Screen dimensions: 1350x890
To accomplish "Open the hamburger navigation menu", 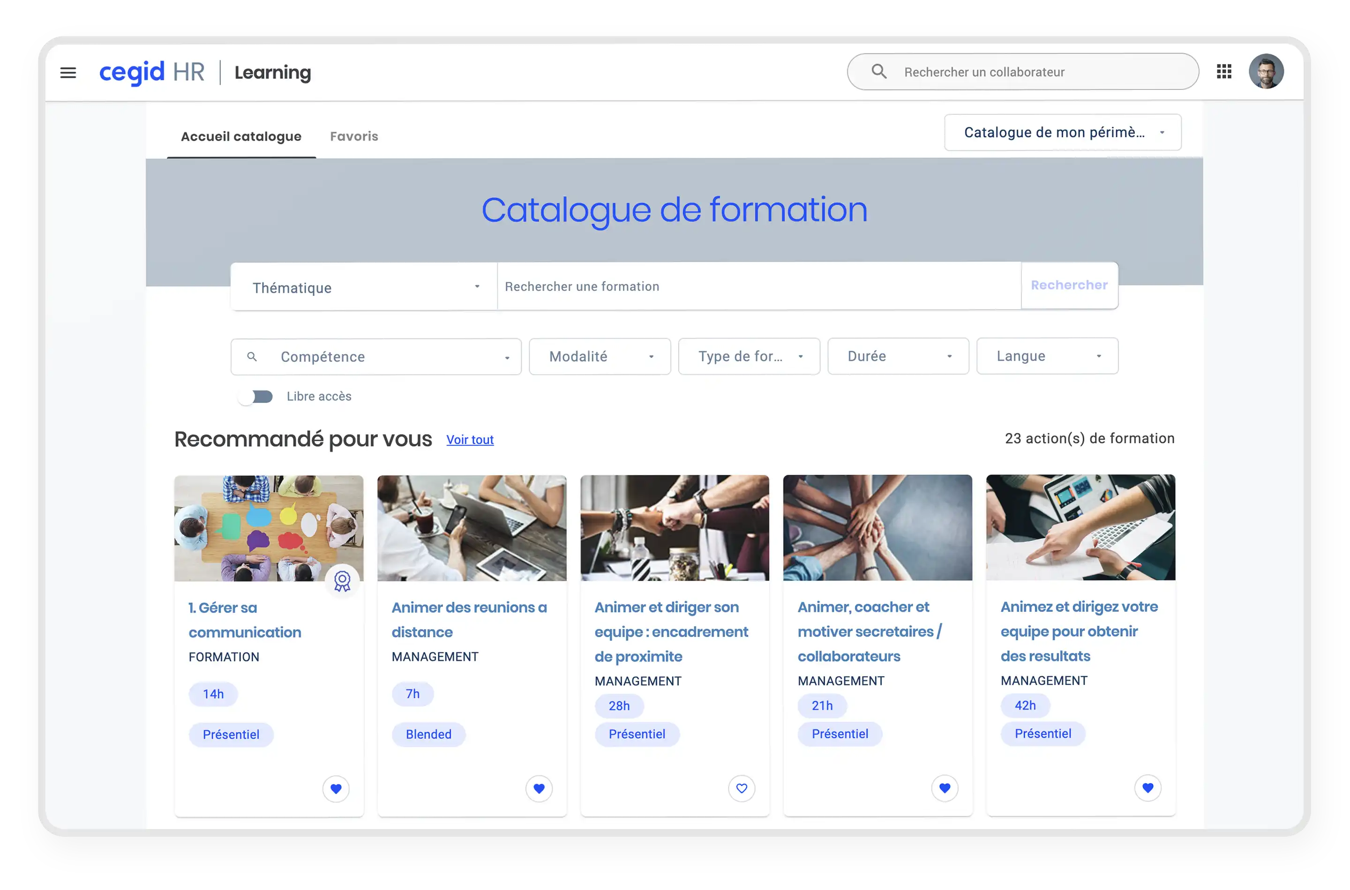I will (x=68, y=73).
